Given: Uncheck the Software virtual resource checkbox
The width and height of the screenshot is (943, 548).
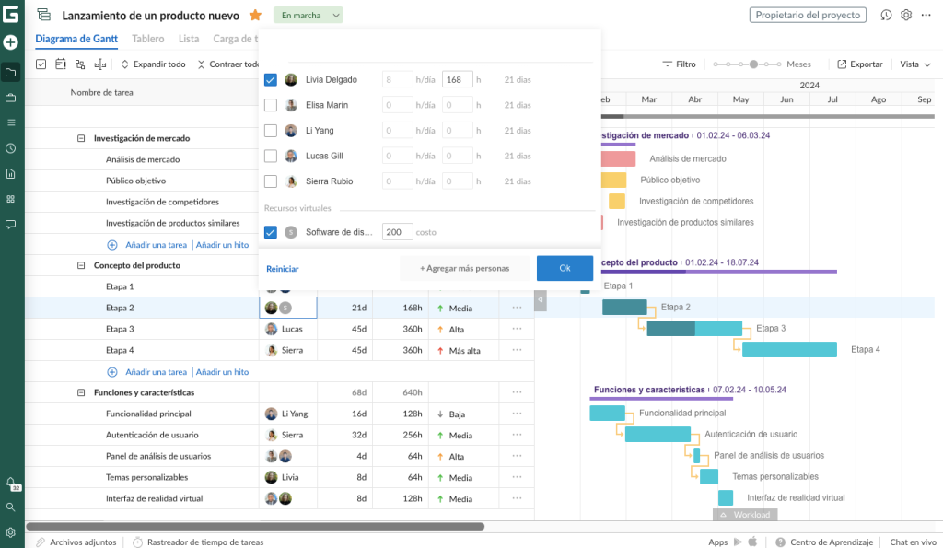Looking at the screenshot, I should [271, 232].
